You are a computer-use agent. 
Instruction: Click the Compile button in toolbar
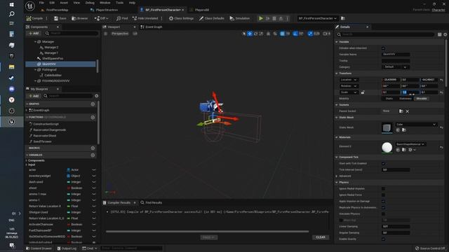34,18
